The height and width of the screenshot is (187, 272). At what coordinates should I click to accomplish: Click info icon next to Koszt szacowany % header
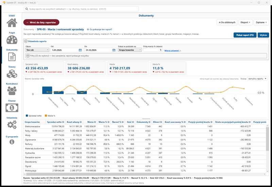(185, 122)
